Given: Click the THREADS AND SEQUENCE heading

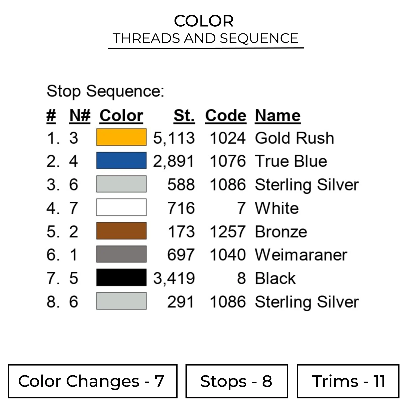Looking at the screenshot, I should point(205,38).
